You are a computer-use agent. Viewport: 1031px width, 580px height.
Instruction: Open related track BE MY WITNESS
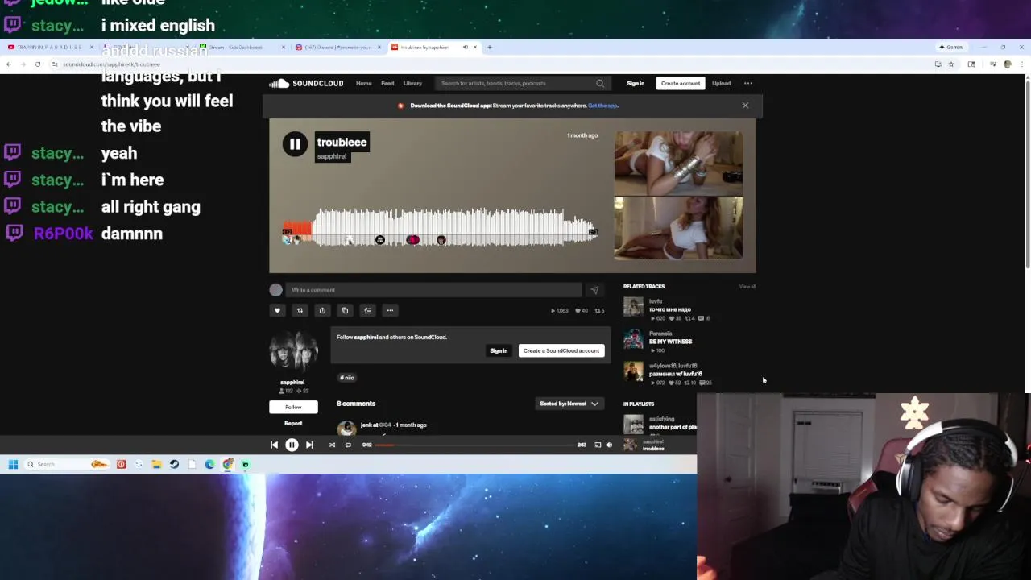pyautogui.click(x=670, y=342)
